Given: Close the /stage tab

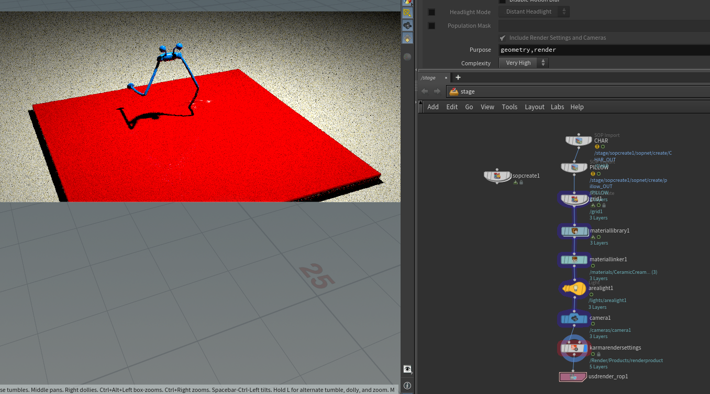Looking at the screenshot, I should pyautogui.click(x=447, y=78).
